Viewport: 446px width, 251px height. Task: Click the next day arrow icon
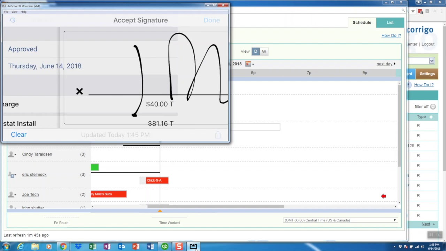[394, 64]
